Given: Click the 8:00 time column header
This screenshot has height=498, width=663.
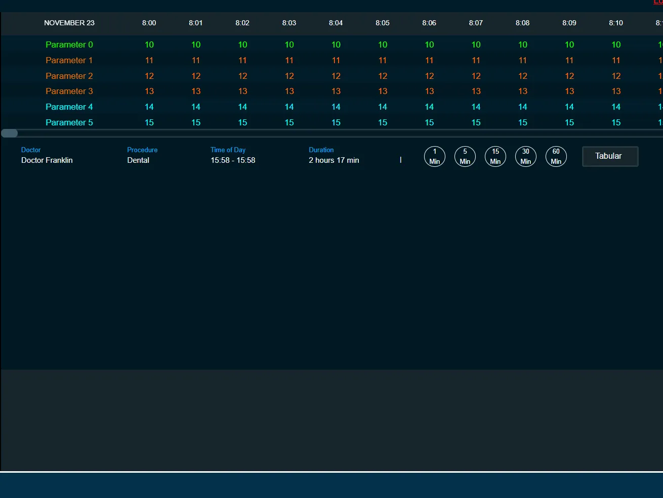Looking at the screenshot, I should (149, 23).
